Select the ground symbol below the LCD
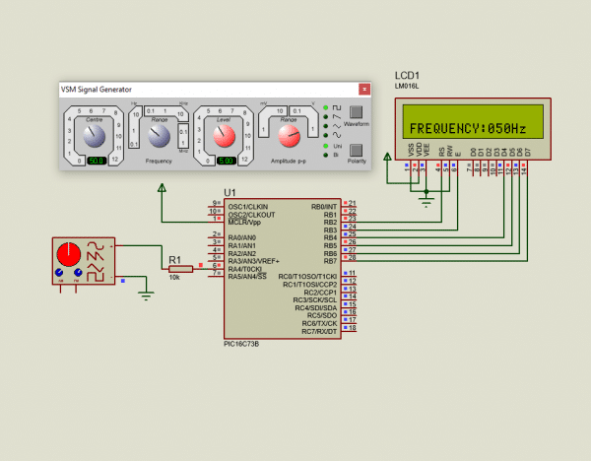 tap(427, 201)
